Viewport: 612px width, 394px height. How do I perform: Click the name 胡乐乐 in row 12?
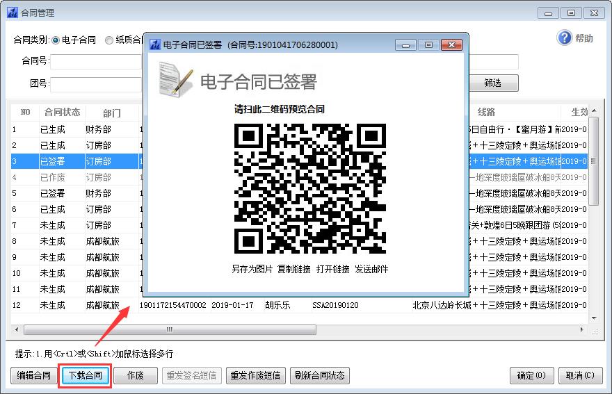click(x=277, y=305)
